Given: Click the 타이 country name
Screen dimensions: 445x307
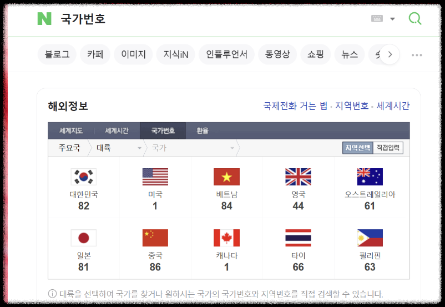Looking at the screenshot, I should coord(299,256).
